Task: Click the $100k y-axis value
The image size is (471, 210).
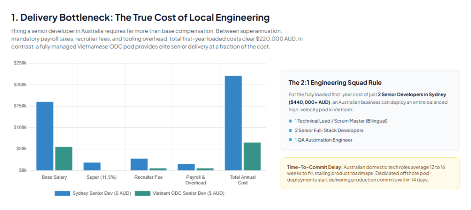Action: [20, 127]
